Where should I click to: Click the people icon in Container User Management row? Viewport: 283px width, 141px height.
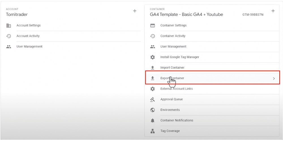pos(153,47)
